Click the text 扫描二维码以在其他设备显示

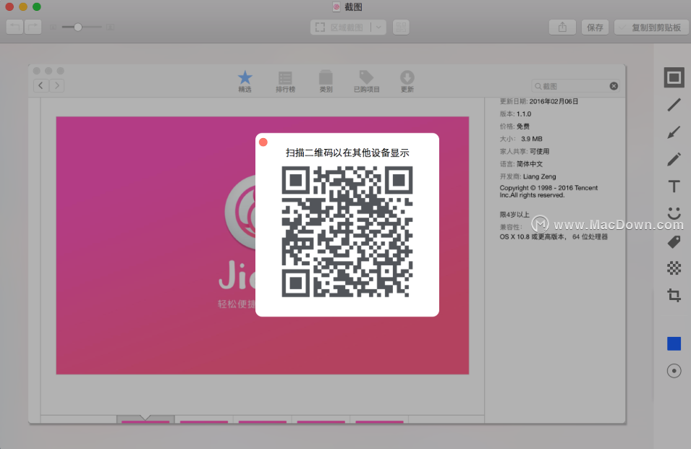(x=347, y=153)
